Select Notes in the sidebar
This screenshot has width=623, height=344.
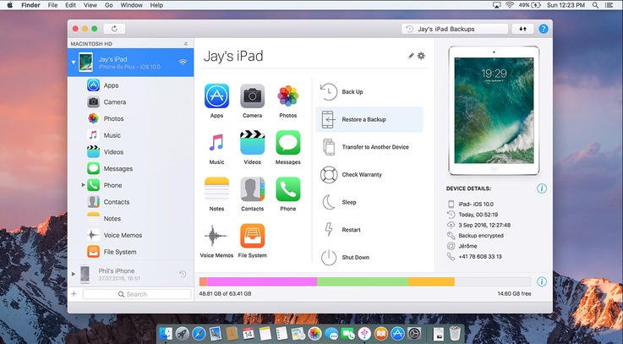point(131,218)
